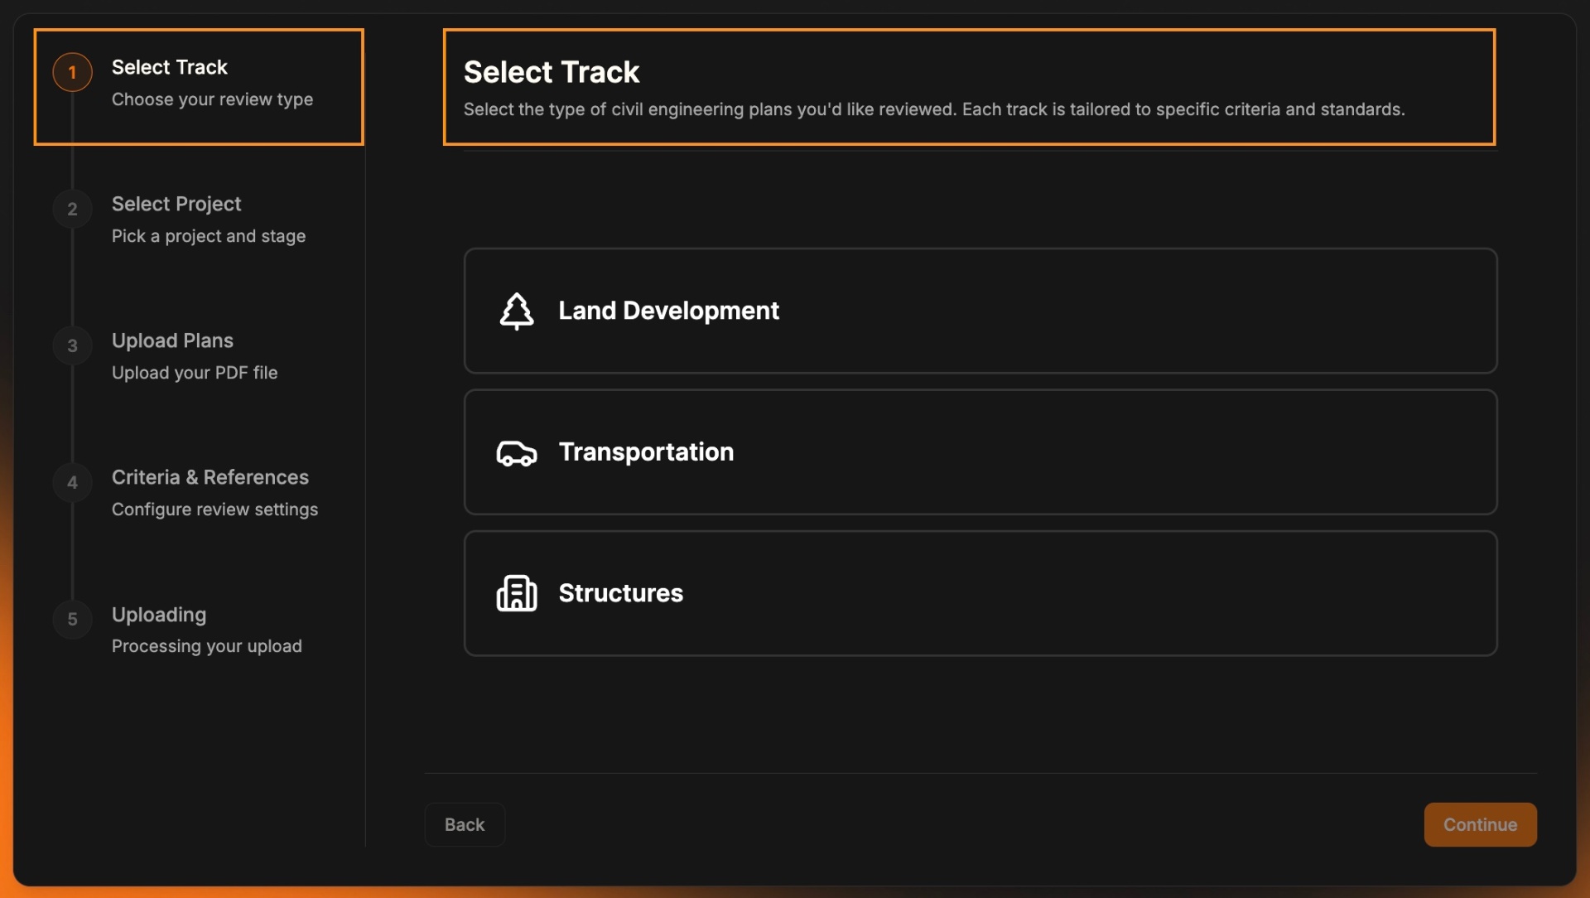Open the Select Project step label
The height and width of the screenshot is (898, 1590).
176,204
